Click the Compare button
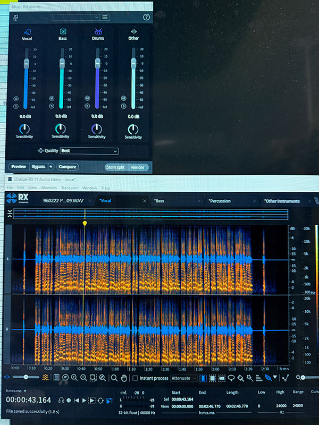 [68, 167]
